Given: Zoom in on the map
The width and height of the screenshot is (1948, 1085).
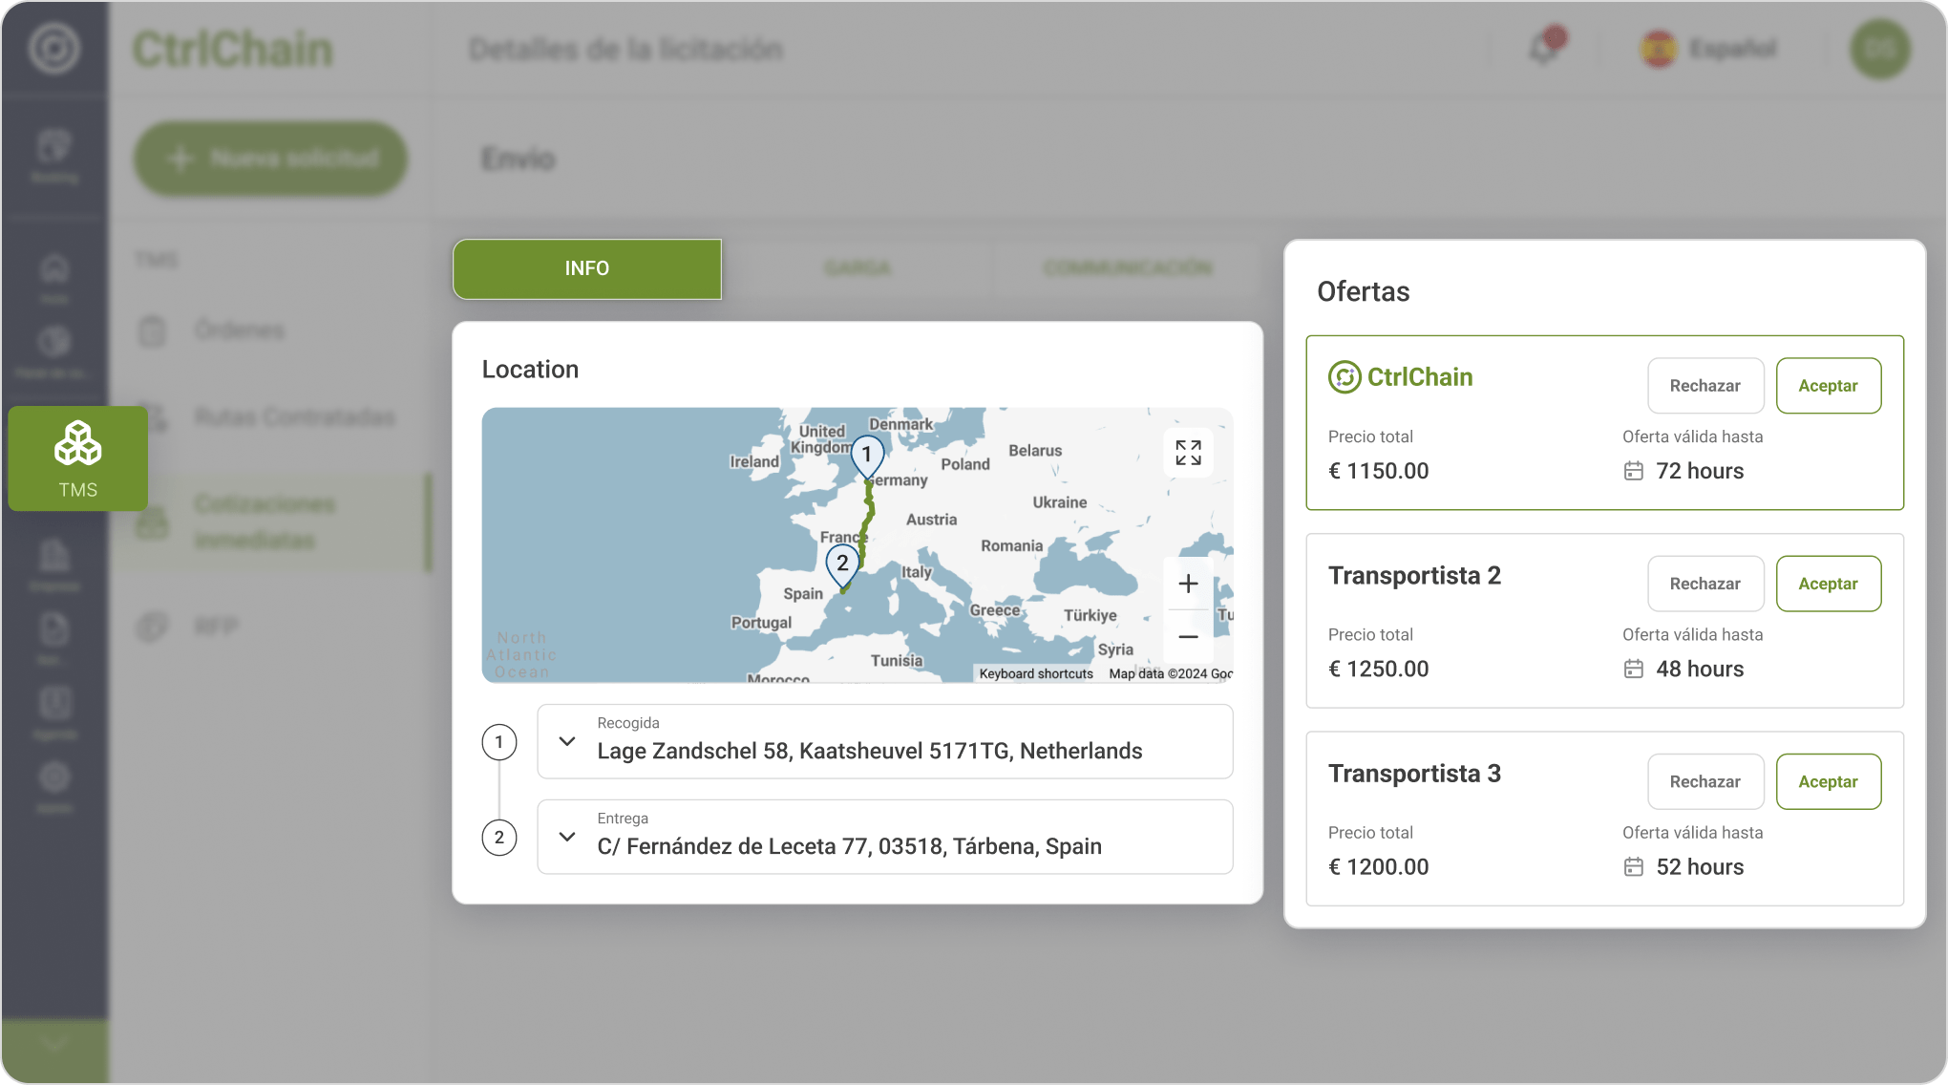Looking at the screenshot, I should [x=1188, y=584].
